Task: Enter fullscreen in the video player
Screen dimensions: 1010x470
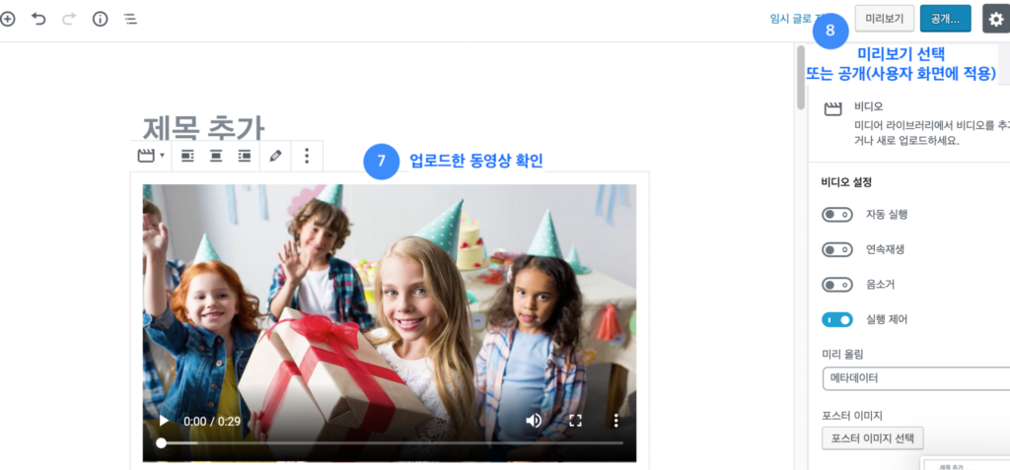Action: click(x=575, y=421)
